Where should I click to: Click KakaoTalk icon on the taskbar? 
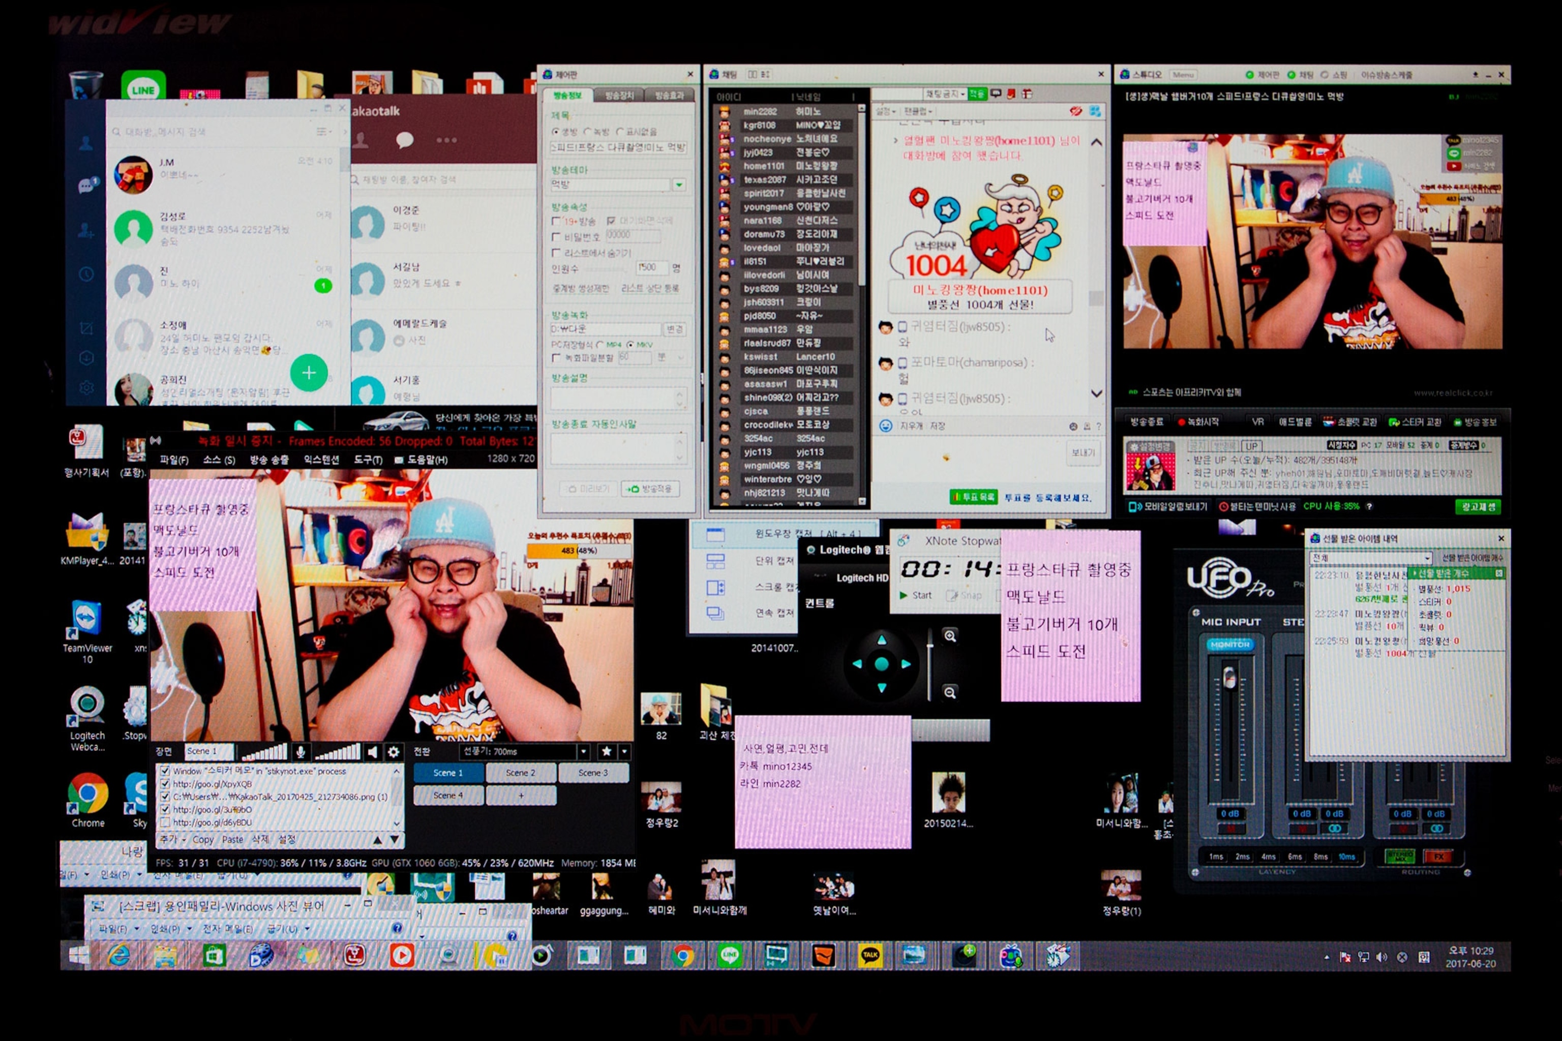point(870,956)
